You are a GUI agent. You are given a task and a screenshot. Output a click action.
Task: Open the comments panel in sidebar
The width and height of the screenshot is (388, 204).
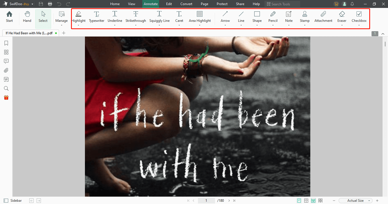[x=6, y=61]
